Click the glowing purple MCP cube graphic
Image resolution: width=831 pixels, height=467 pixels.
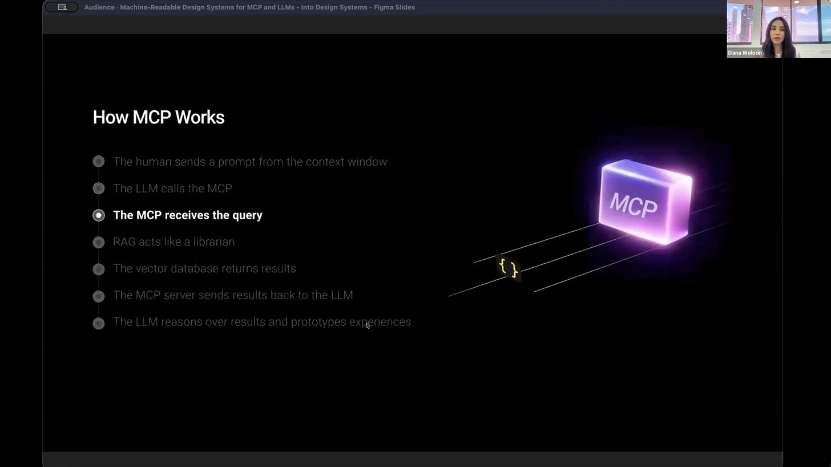pos(646,202)
